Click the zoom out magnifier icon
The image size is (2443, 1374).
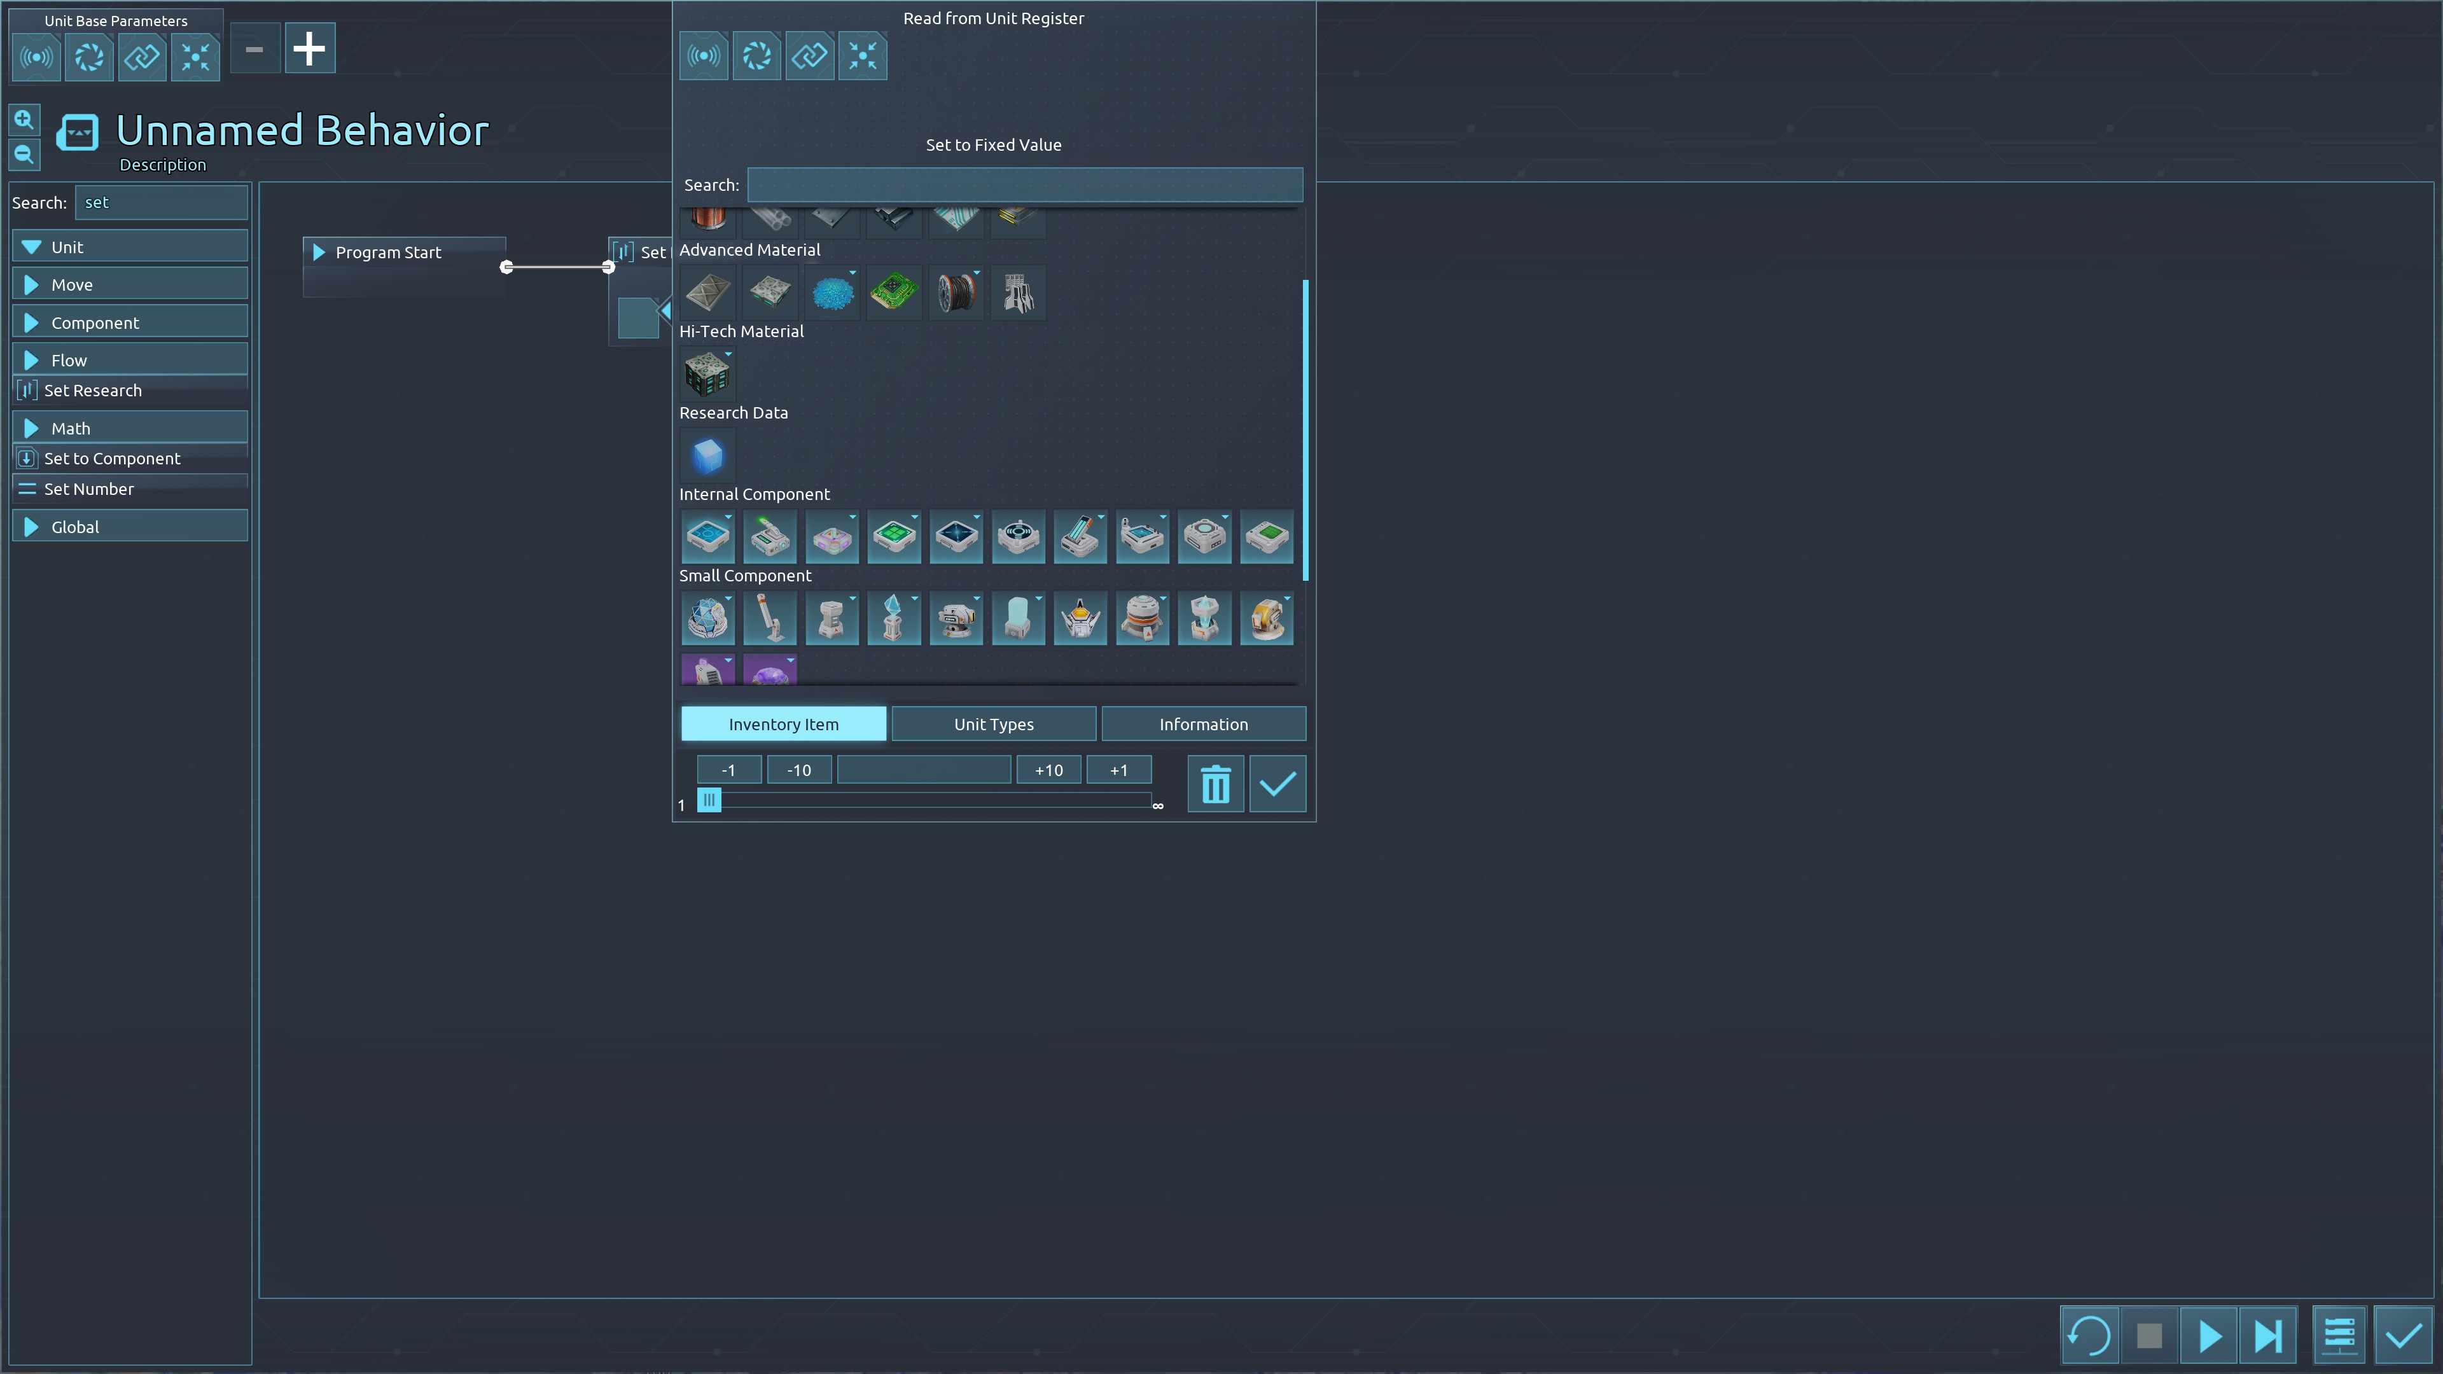click(25, 155)
